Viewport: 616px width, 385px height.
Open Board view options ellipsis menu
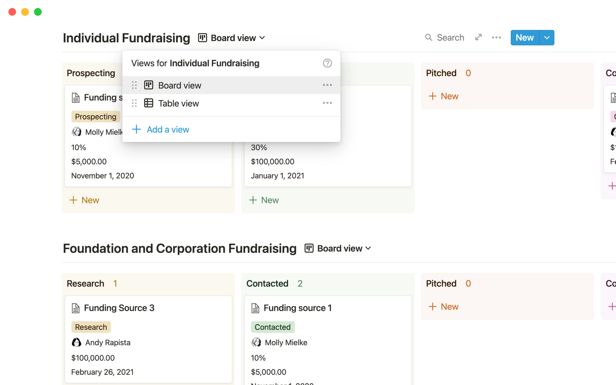click(327, 85)
